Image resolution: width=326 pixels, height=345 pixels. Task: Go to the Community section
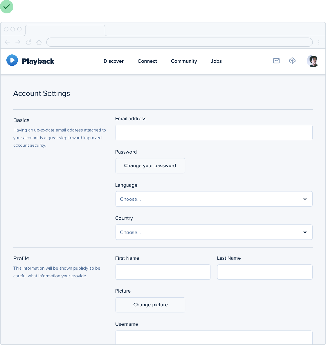(x=184, y=61)
